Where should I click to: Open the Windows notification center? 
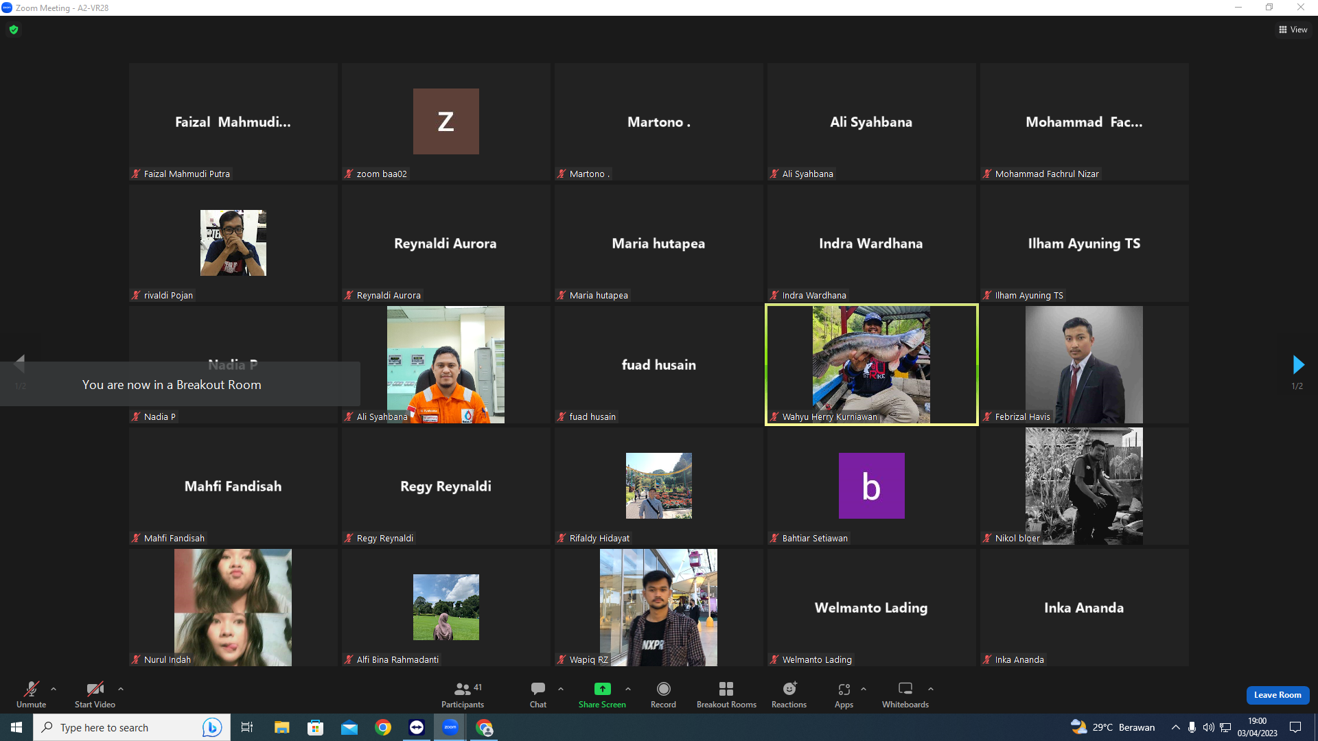pyautogui.click(x=1295, y=727)
